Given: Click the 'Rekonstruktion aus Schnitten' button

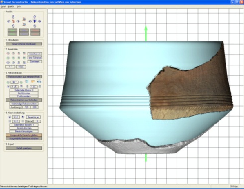Looking at the screenshot, I should [x=24, y=100].
